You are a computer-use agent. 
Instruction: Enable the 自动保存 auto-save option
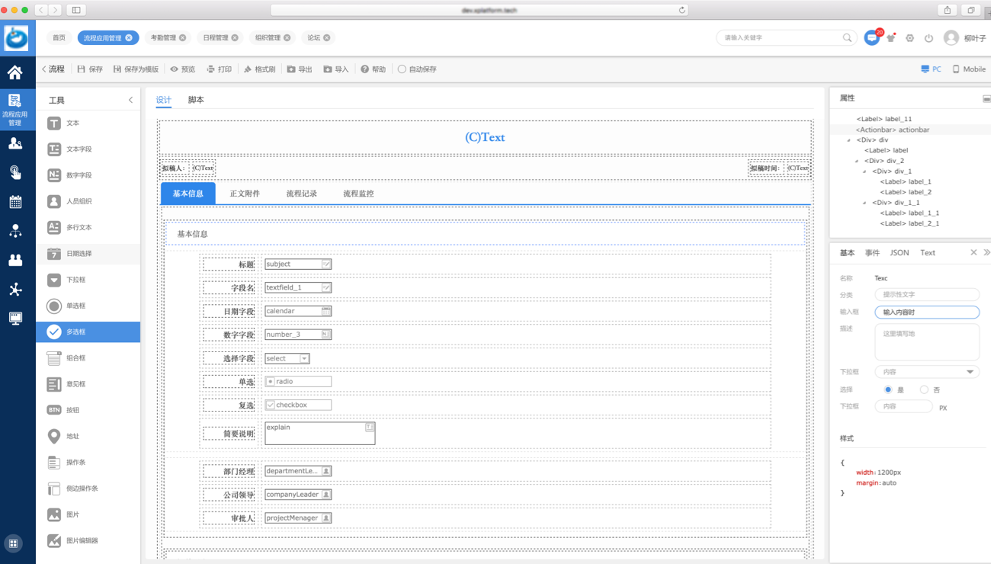pos(402,69)
